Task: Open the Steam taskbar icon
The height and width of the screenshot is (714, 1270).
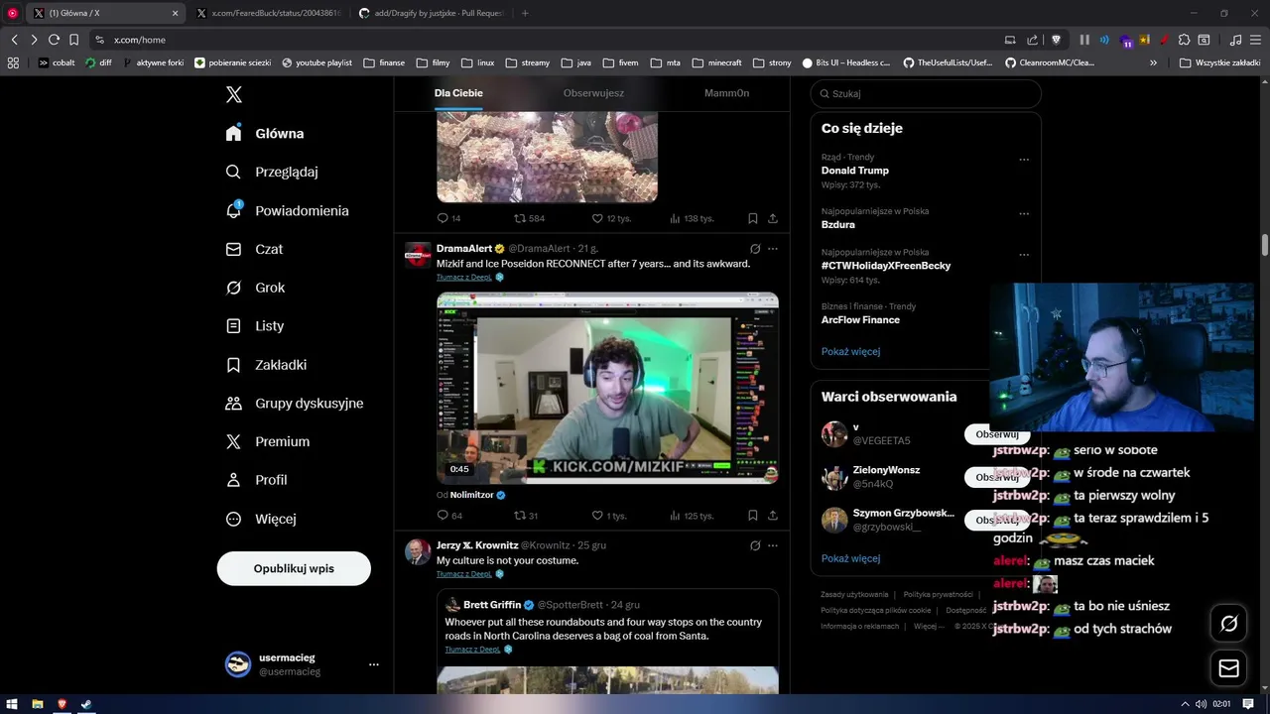Action: pyautogui.click(x=86, y=704)
